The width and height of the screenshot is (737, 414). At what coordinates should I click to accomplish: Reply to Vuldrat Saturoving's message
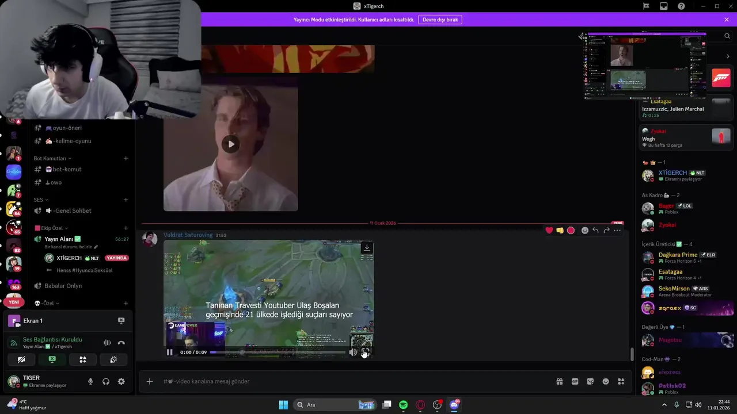pyautogui.click(x=595, y=231)
